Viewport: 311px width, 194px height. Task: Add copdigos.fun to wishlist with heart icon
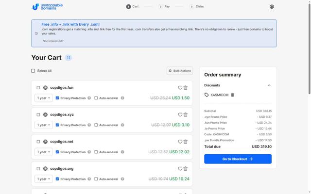click(x=180, y=87)
